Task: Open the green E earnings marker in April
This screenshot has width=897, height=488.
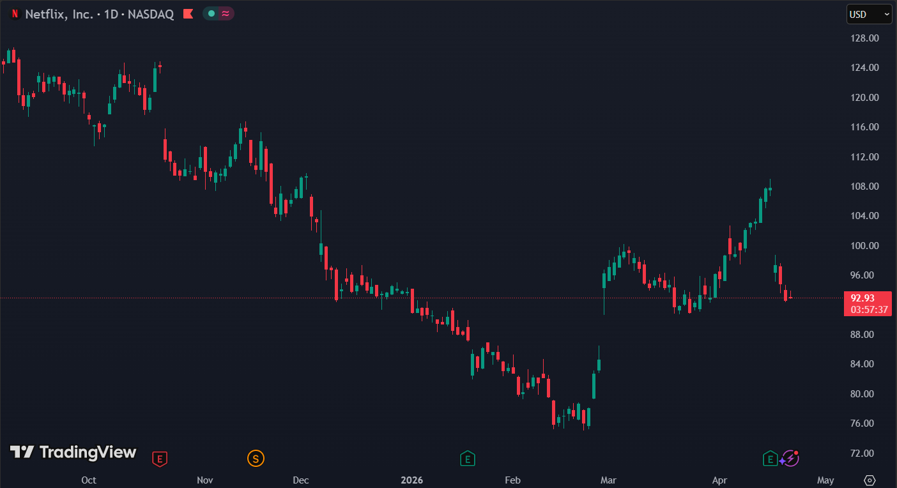Action: tap(770, 458)
